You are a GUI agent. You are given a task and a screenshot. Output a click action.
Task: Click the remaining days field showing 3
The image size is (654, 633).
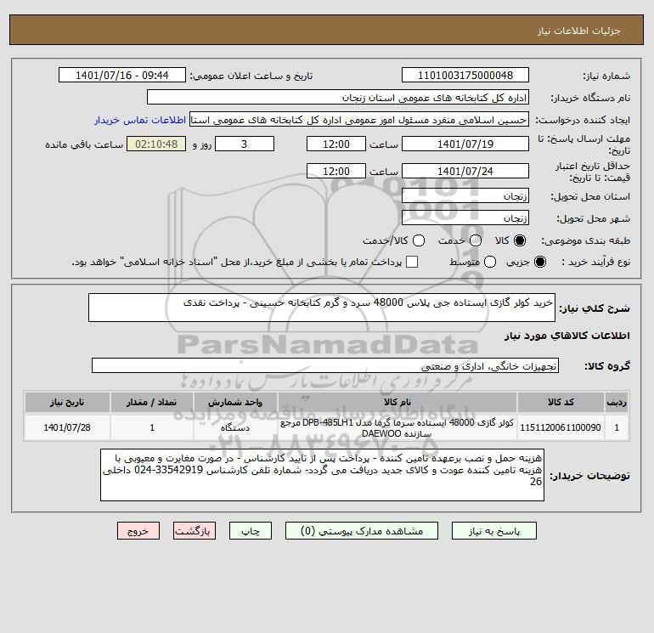pyautogui.click(x=245, y=144)
